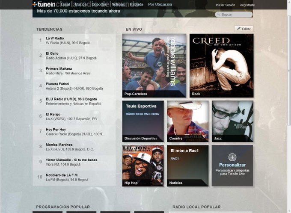
Task: Open the Hip Hop Lil Jon tile
Action: (143, 166)
